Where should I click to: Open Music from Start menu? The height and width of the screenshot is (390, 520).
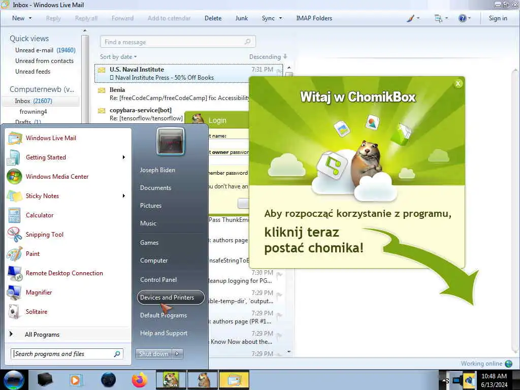point(148,223)
